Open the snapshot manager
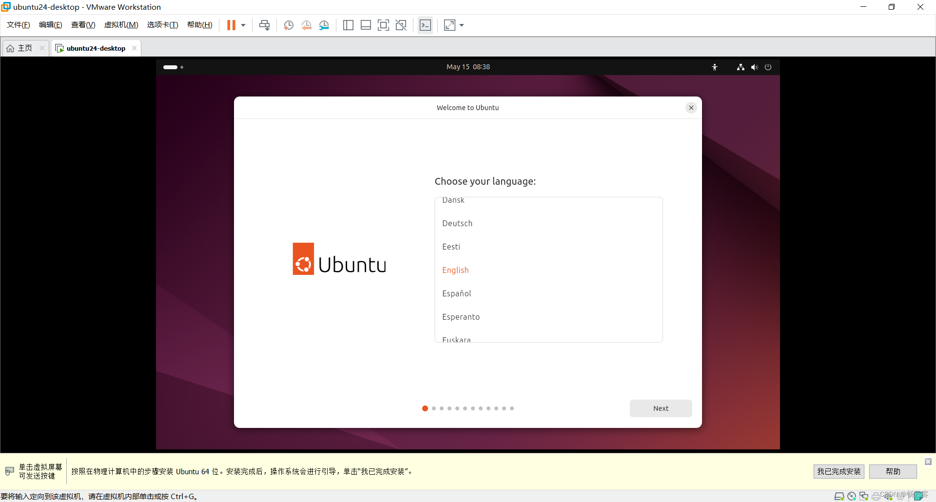 coord(324,25)
